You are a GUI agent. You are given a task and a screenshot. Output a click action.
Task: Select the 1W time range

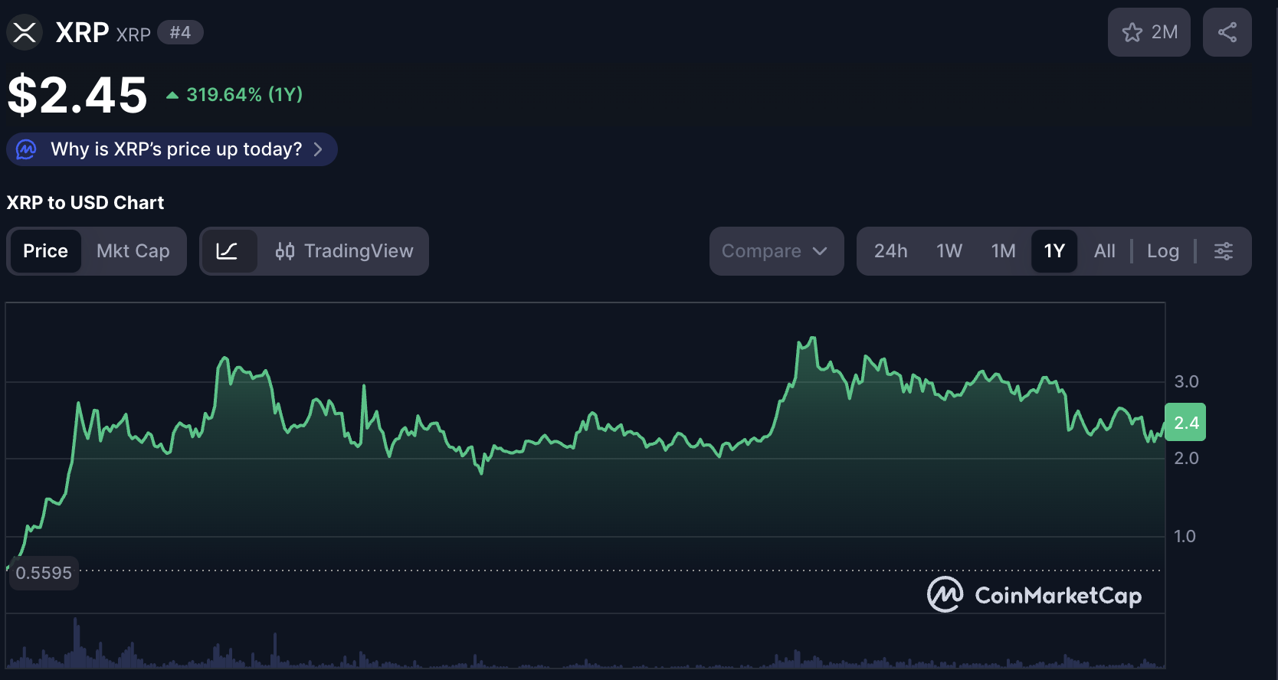pyautogui.click(x=949, y=251)
